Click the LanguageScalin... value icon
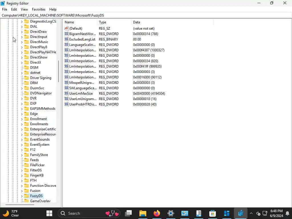Viewport: 292px width, 219px height. point(66,44)
